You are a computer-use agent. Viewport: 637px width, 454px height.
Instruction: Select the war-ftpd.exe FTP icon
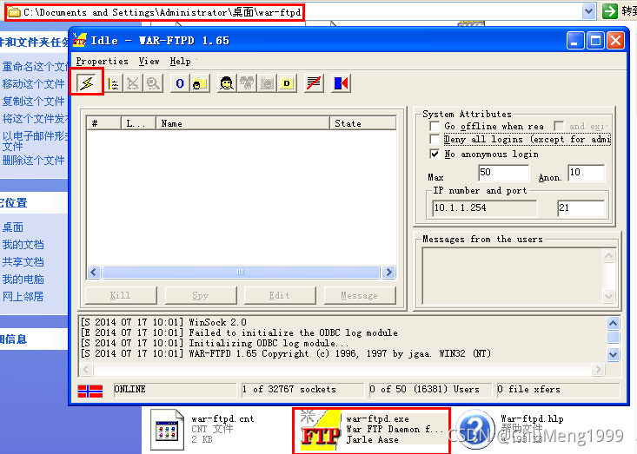(321, 430)
